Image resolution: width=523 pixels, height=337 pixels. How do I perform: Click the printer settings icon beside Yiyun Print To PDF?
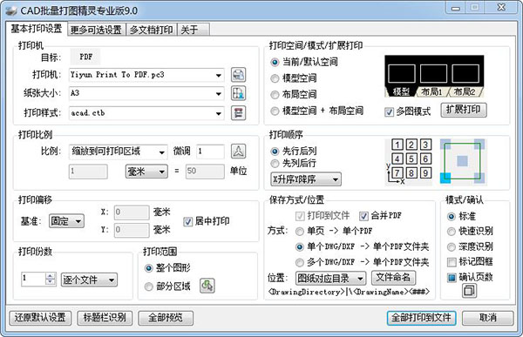coord(238,75)
